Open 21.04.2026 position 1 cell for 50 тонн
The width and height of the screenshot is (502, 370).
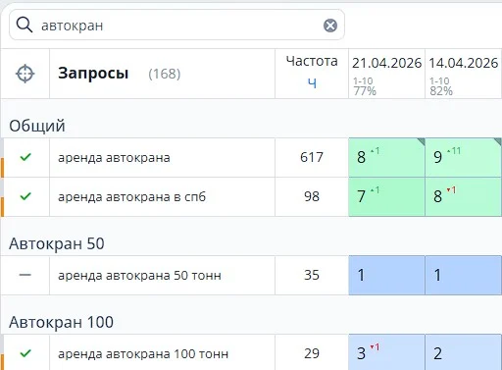click(x=386, y=275)
